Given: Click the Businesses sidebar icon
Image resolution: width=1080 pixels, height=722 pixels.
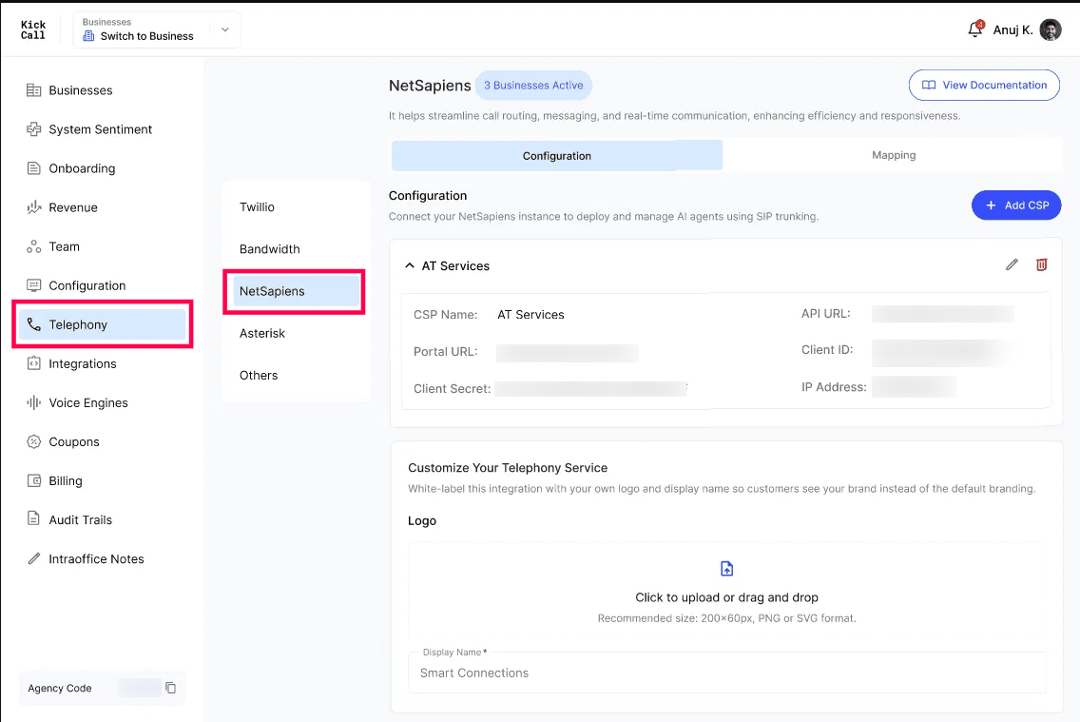Looking at the screenshot, I should click(33, 90).
